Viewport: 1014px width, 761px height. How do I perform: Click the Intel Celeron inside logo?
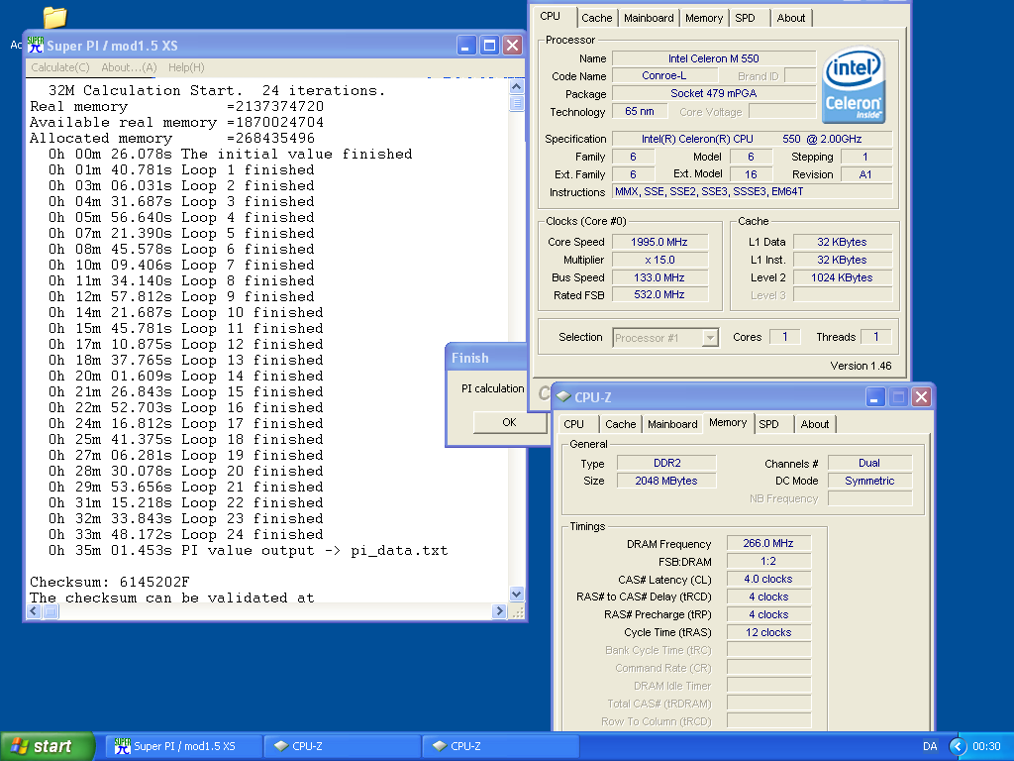(853, 84)
